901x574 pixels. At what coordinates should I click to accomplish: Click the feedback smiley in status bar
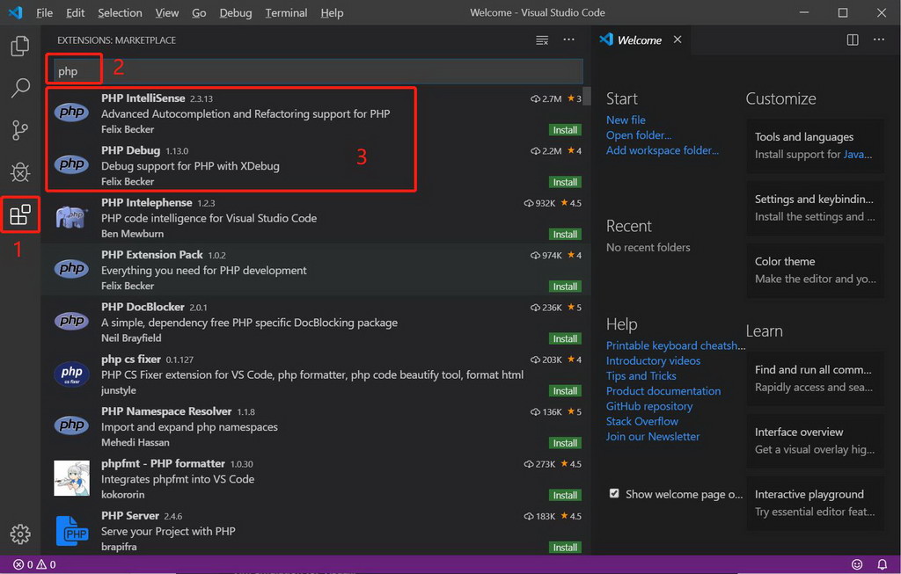tap(857, 565)
